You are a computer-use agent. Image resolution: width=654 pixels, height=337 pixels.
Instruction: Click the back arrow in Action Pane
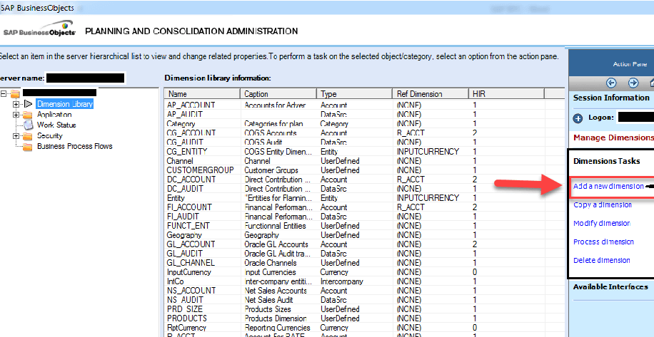(611, 83)
